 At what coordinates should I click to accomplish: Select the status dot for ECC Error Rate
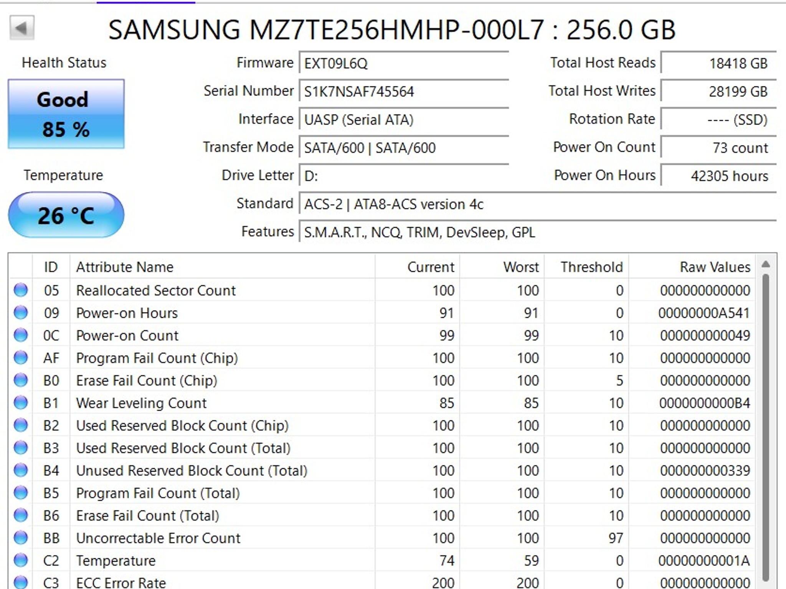point(21,582)
